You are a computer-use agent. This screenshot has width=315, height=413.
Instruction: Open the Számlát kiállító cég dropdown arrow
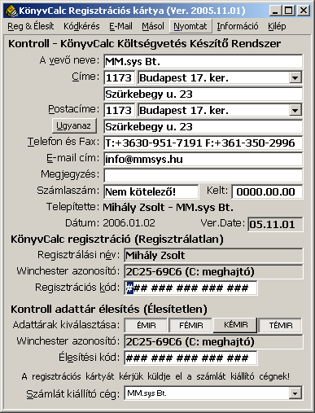295,393
